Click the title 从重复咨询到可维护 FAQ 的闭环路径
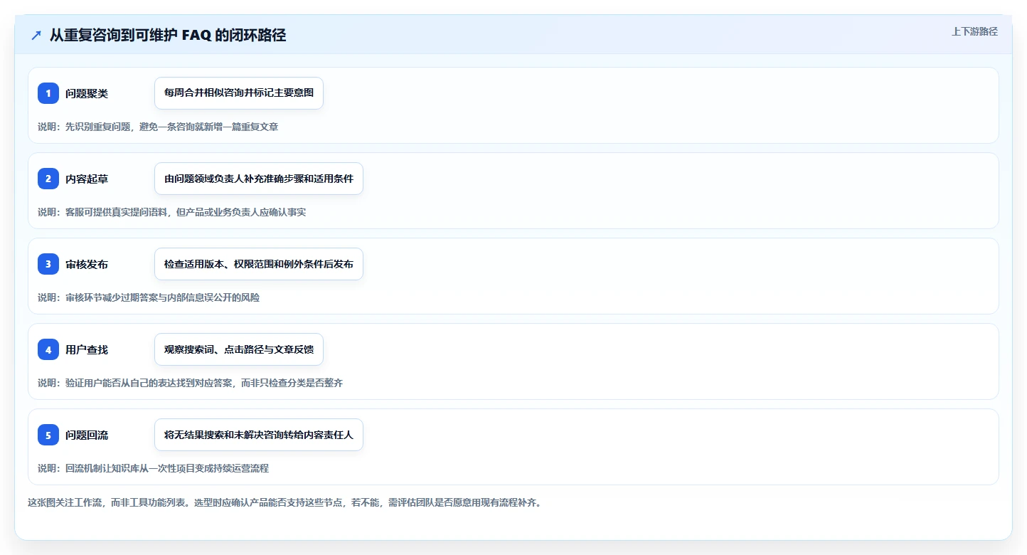Viewport: 1027px width, 555px height. tap(168, 35)
